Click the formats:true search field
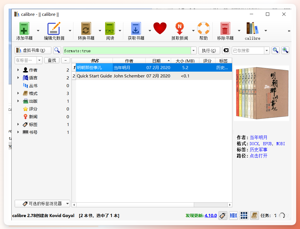Screen dimensions: 300x229 tap(127, 51)
